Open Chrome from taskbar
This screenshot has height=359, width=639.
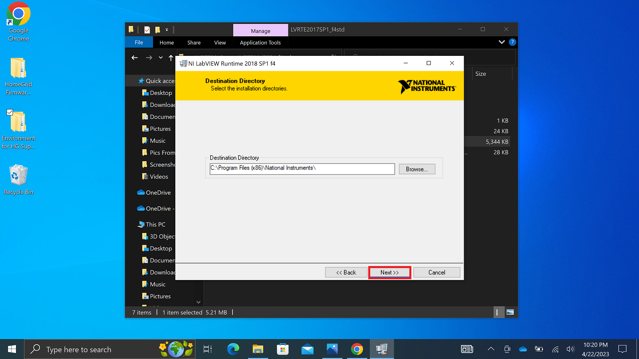357,349
